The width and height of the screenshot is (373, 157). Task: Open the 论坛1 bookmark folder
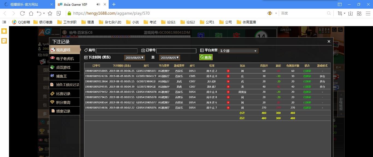(168, 22)
